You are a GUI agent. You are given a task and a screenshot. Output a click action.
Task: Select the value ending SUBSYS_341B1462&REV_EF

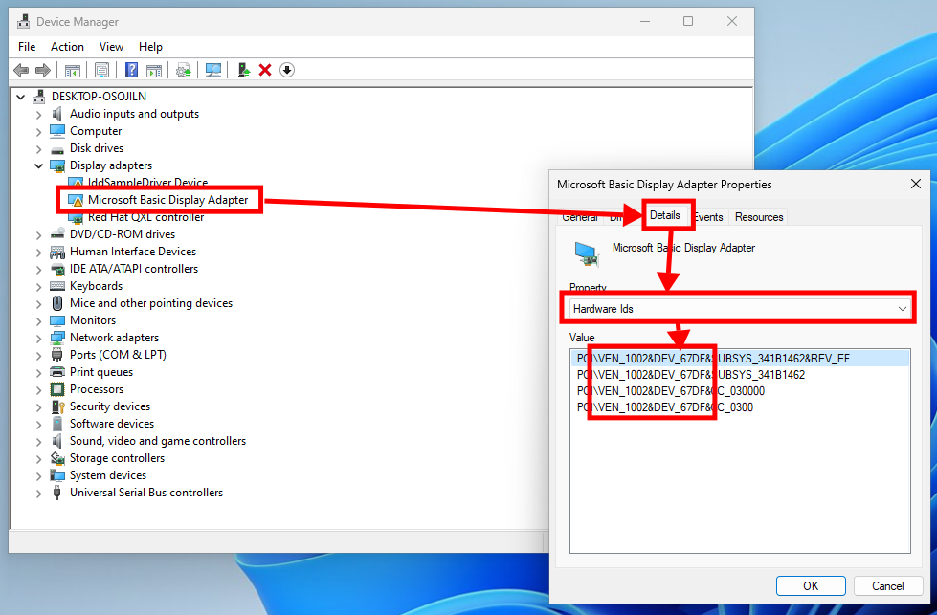(740, 359)
